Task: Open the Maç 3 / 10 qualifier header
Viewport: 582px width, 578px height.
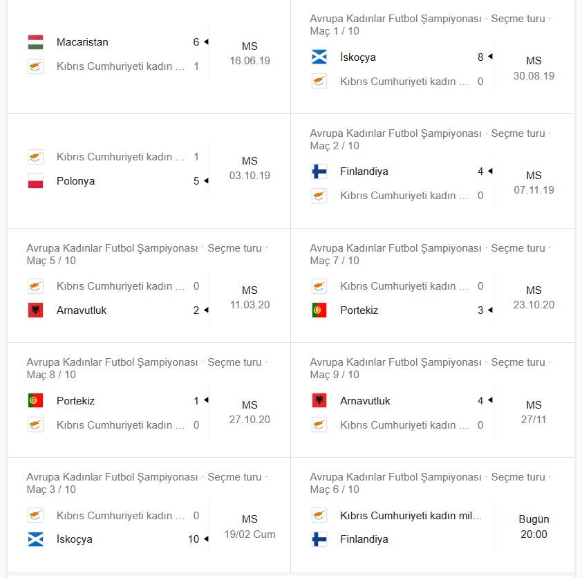Action: tap(147, 483)
